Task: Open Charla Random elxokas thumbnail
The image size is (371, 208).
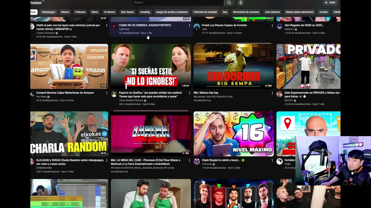Action: pyautogui.click(x=69, y=134)
